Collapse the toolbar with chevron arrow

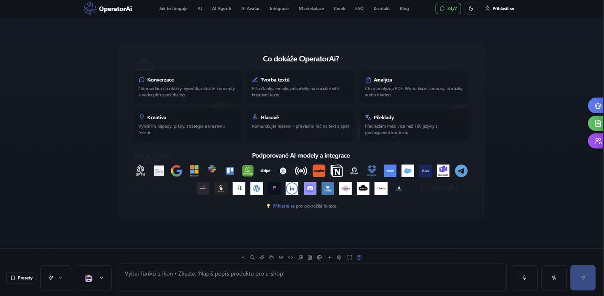click(x=243, y=257)
